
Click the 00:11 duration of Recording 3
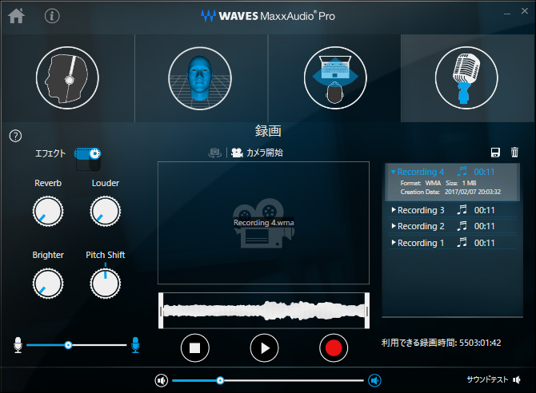click(484, 210)
